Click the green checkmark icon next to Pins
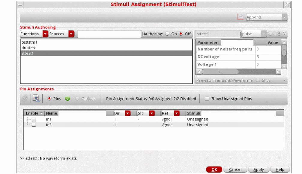302x174 pixels. tap(67, 99)
